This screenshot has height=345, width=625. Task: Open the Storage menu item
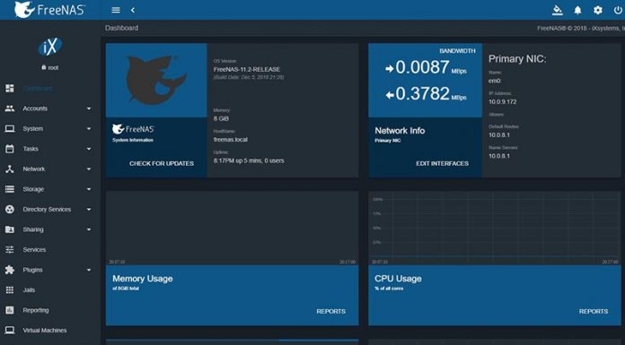coord(50,189)
